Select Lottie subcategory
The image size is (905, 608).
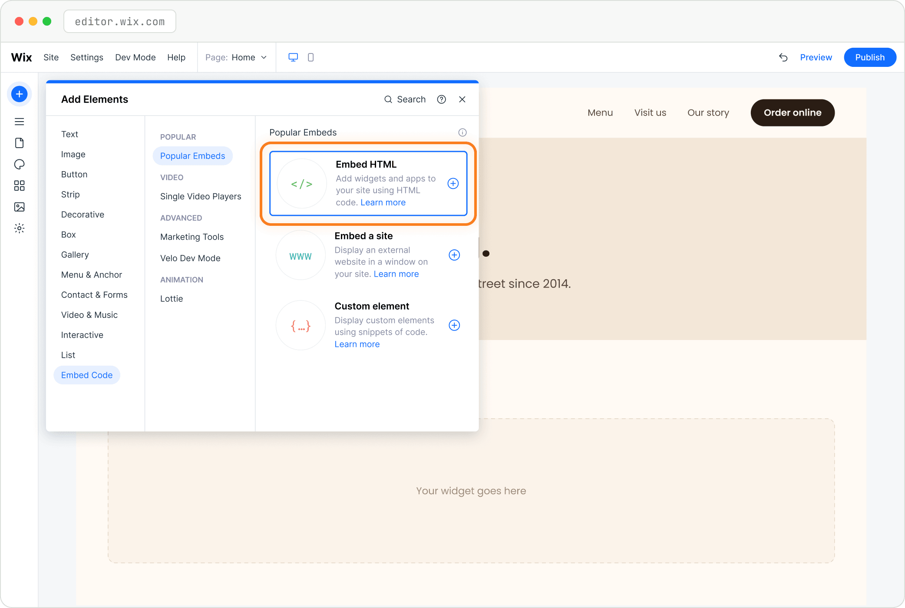(x=172, y=298)
